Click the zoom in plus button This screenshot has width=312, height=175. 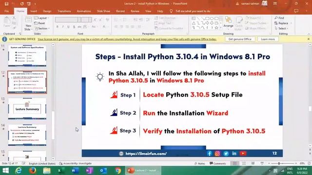coord(296,163)
